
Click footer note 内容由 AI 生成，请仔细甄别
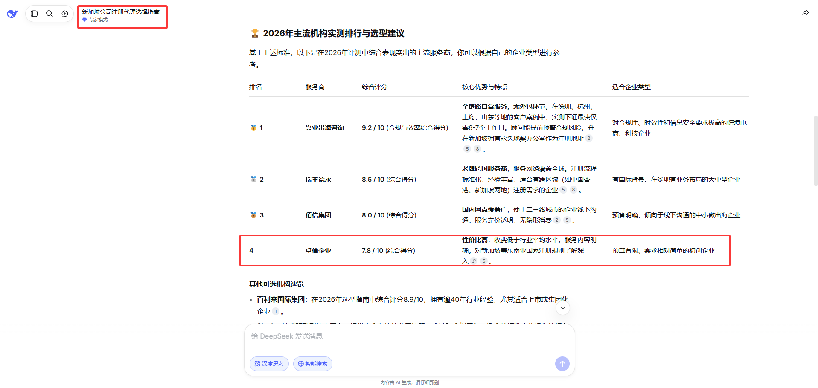(410, 382)
